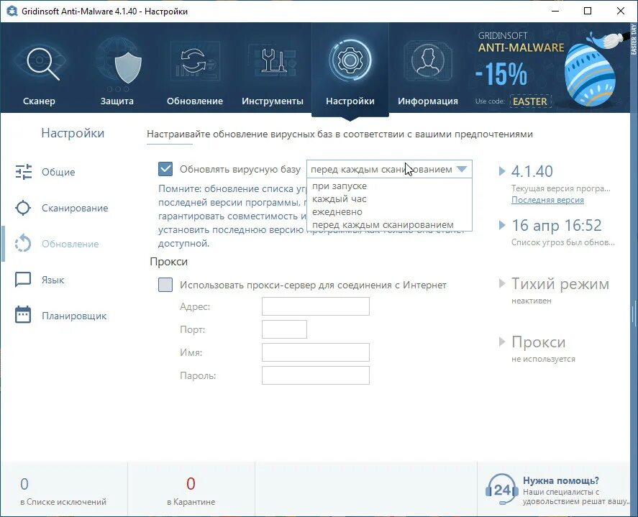Image resolution: width=638 pixels, height=517 pixels.
Task: Open the 'в Карантине' counter
Action: click(x=191, y=490)
